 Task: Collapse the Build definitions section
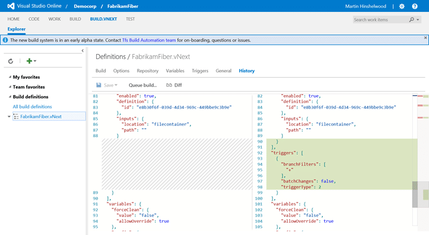10,97
